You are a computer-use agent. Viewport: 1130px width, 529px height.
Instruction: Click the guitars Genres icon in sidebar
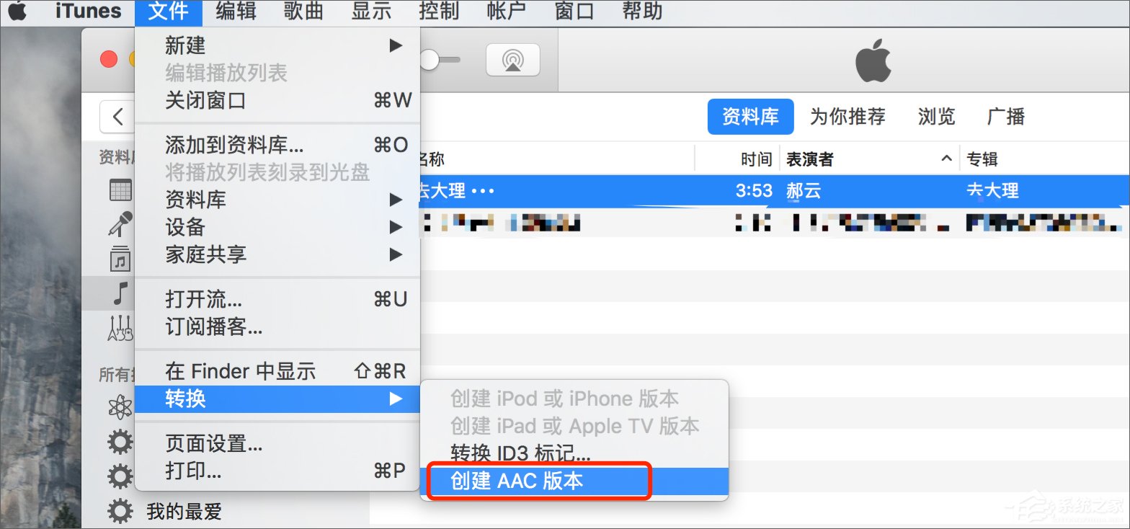pyautogui.click(x=120, y=328)
